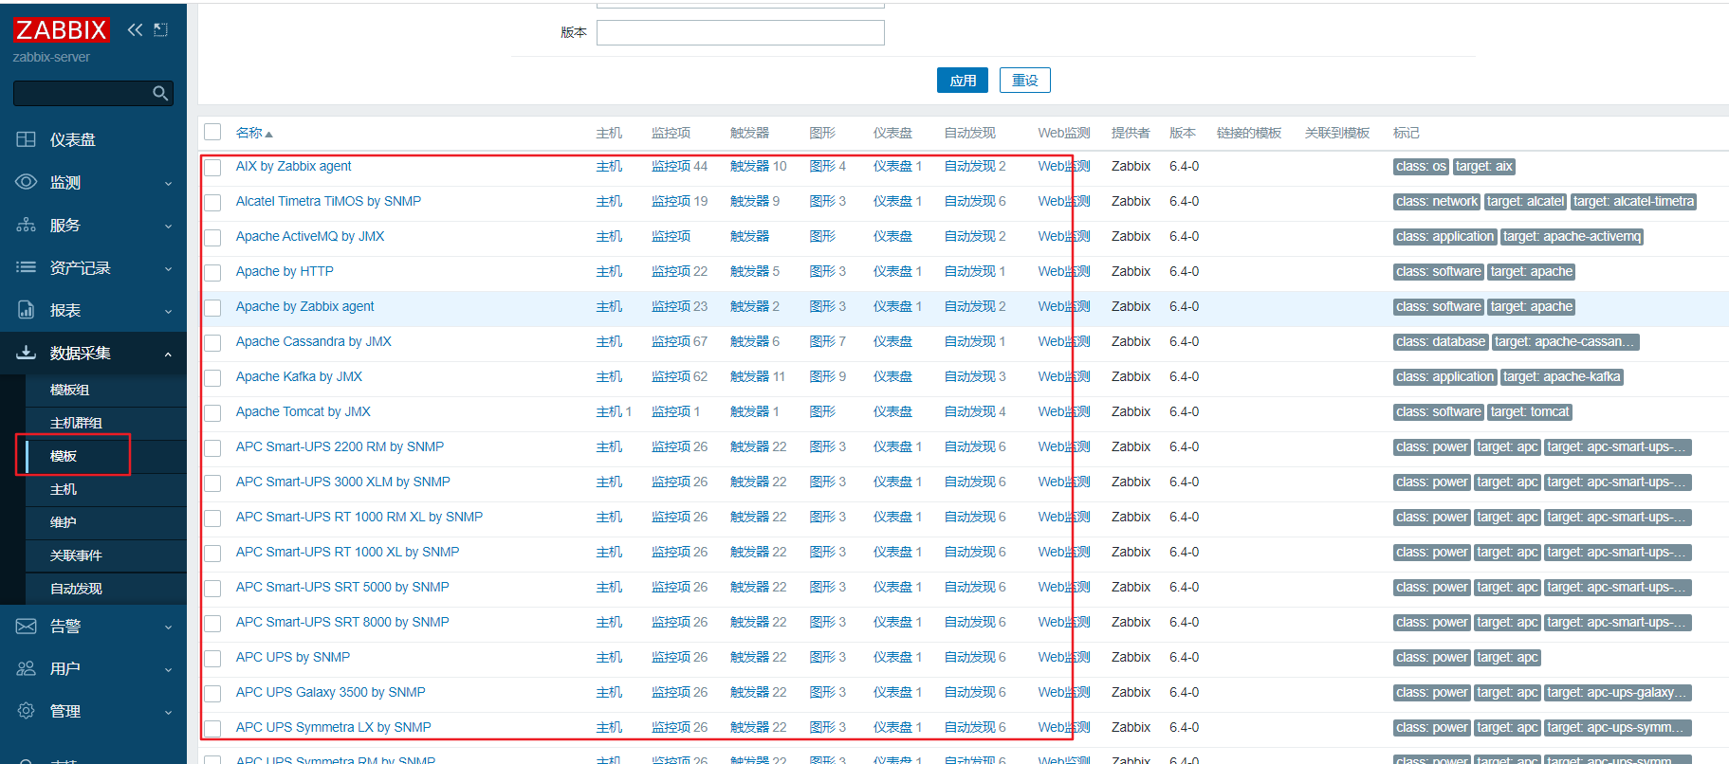Check the Apache by Zabbix agent row

(212, 307)
